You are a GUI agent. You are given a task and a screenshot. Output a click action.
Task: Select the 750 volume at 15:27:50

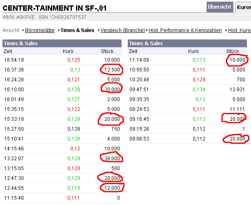click(x=115, y=129)
